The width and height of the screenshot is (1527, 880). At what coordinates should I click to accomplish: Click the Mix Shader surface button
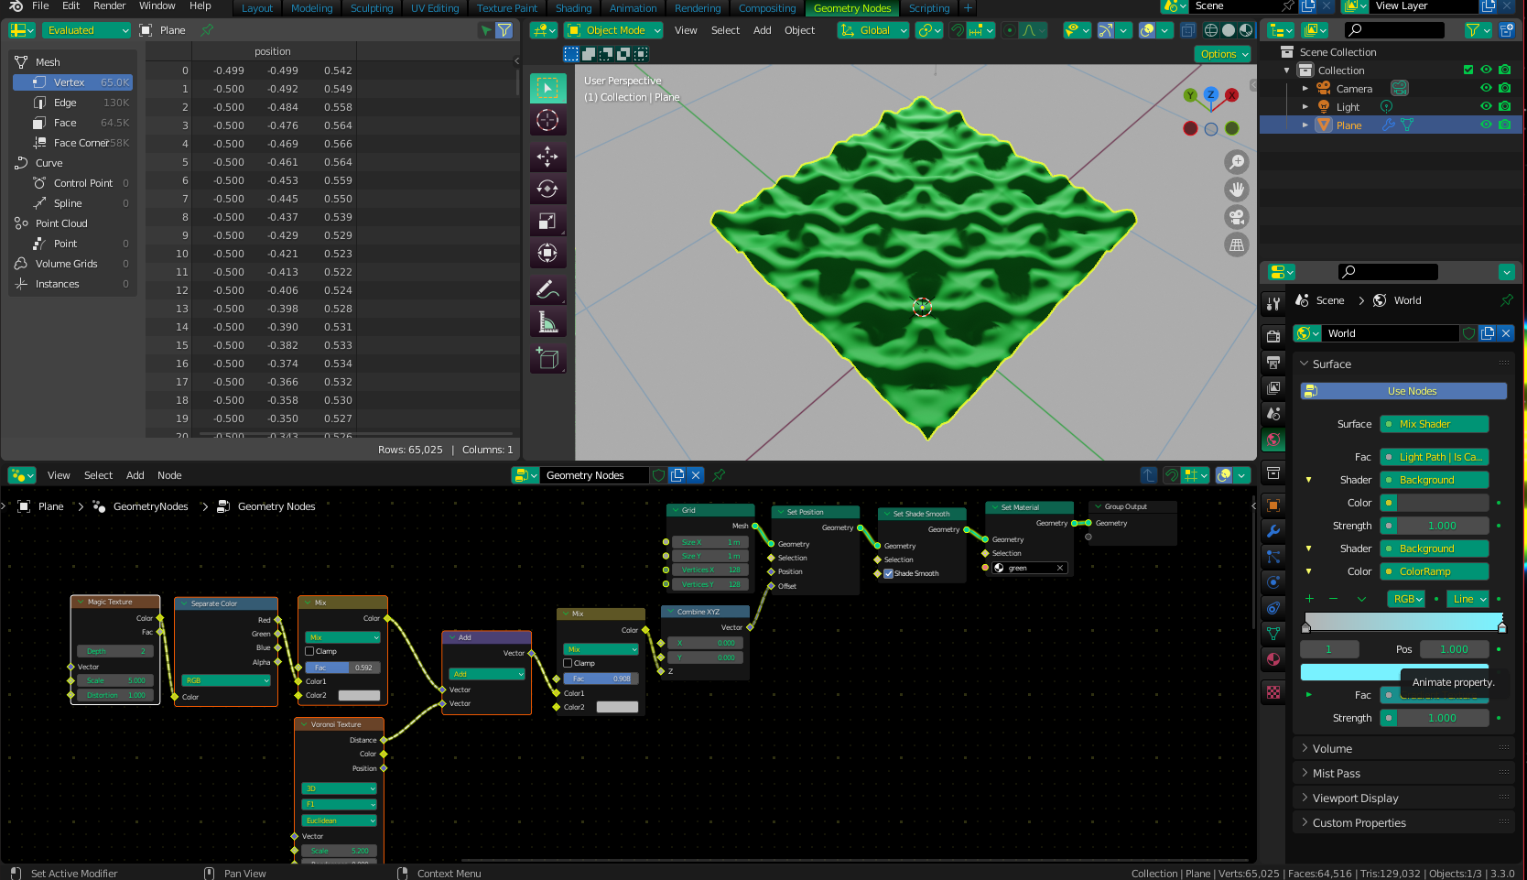tap(1435, 424)
